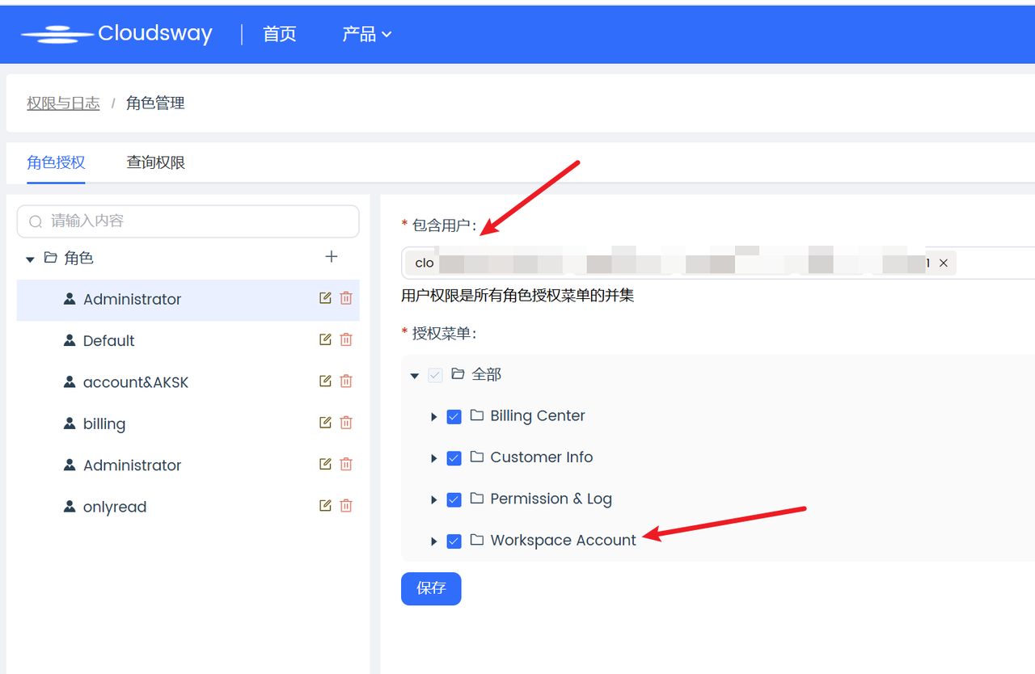Image resolution: width=1035 pixels, height=674 pixels.
Task: Select the billing role in the list
Action: [x=104, y=424]
